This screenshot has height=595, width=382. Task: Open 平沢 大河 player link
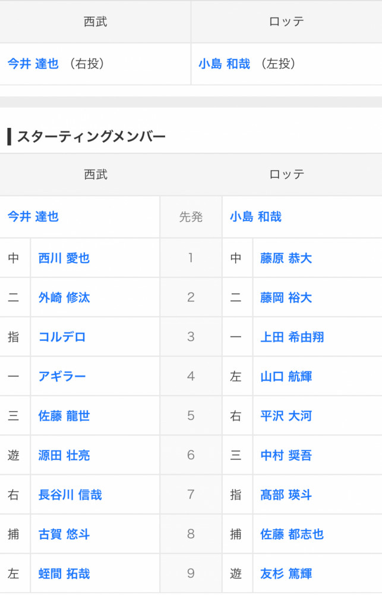286,416
